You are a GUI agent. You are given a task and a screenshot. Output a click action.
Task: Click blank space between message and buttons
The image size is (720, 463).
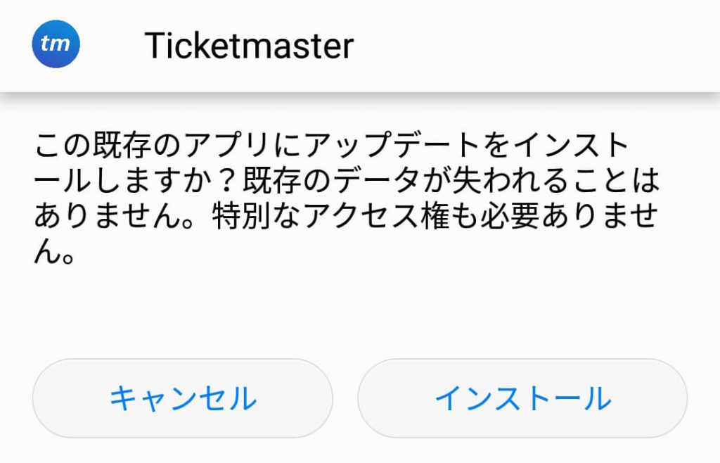[x=360, y=310]
